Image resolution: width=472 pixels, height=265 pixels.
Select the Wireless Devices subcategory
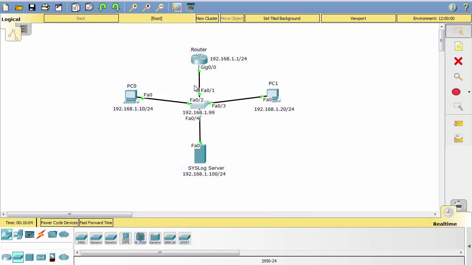pyautogui.click(x=41, y=257)
